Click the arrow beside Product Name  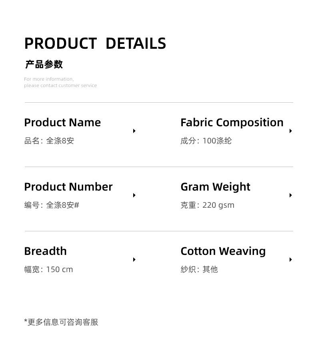134,131
